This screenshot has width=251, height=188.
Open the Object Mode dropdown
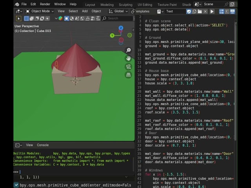click(40, 11)
